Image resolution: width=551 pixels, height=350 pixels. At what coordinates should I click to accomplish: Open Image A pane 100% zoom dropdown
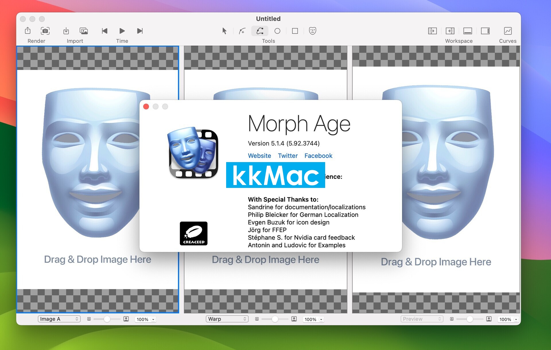(x=145, y=319)
